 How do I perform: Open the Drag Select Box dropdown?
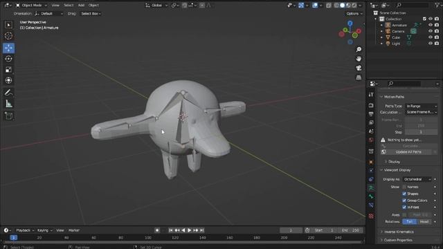[x=91, y=14]
